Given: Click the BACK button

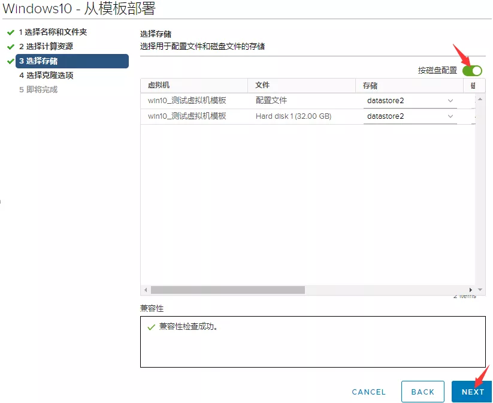Looking at the screenshot, I should [422, 392].
